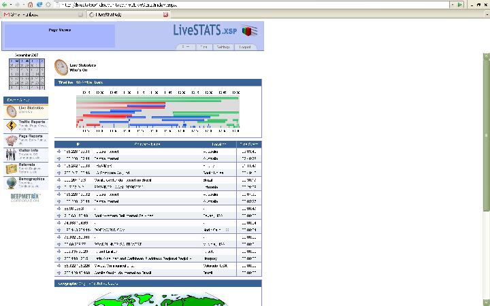Open Visitor Info via the people icon

[12, 154]
